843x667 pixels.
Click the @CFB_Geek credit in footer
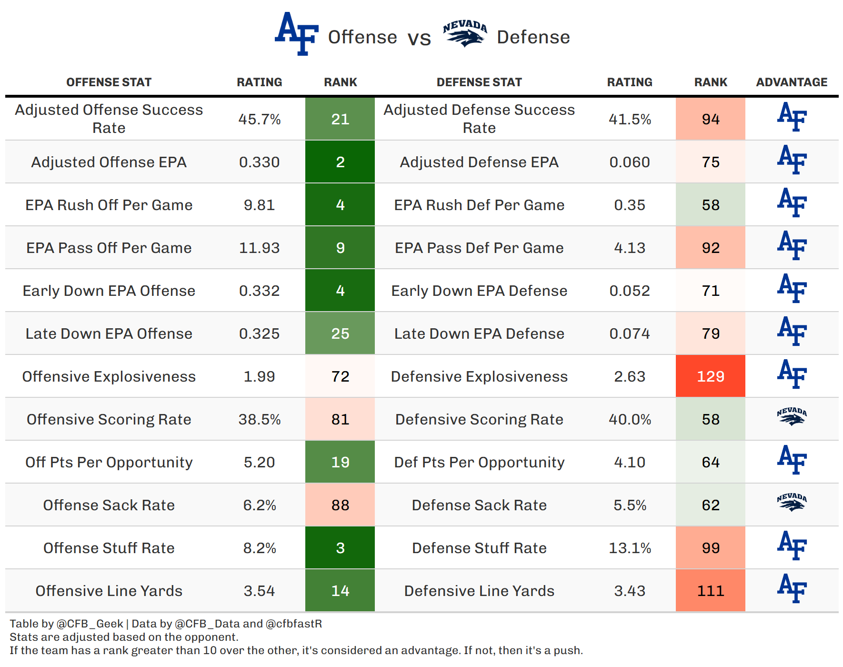click(90, 624)
